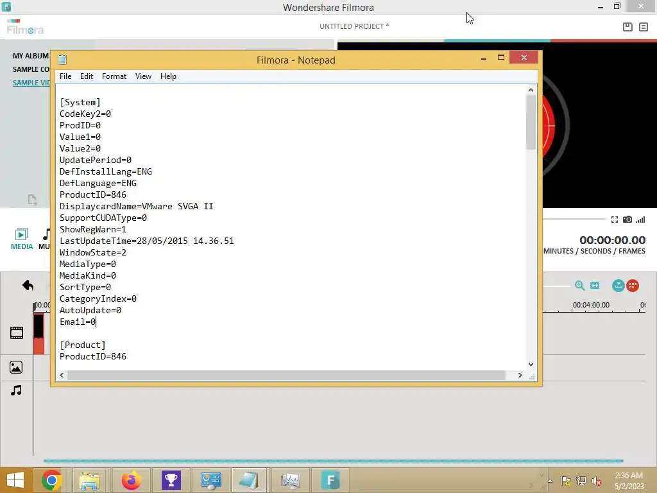
Task: Open the preview volume bars icon
Action: [x=640, y=220]
